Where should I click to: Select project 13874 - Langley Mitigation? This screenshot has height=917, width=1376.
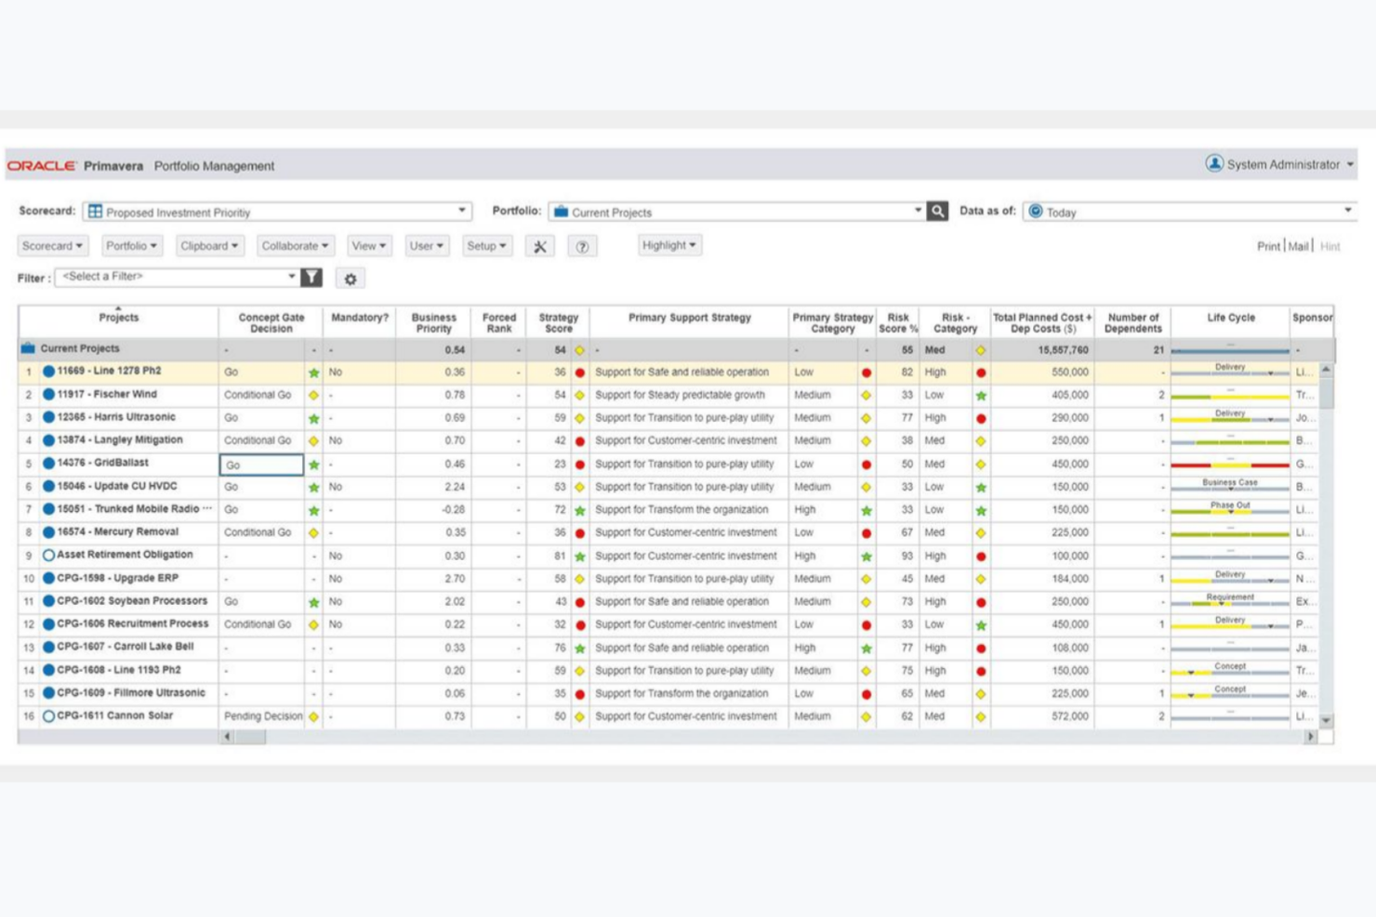[120, 440]
